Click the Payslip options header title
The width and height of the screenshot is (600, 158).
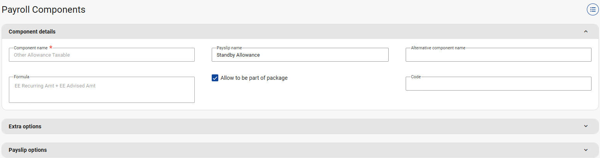click(x=28, y=150)
